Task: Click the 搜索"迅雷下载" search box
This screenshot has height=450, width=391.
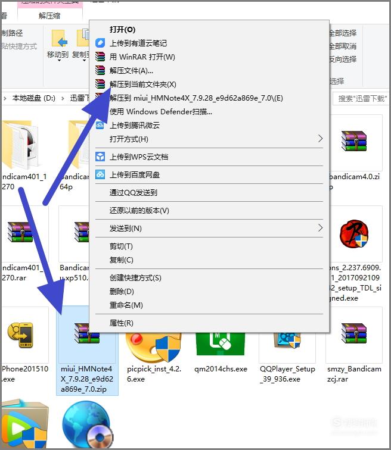Action: [361, 99]
